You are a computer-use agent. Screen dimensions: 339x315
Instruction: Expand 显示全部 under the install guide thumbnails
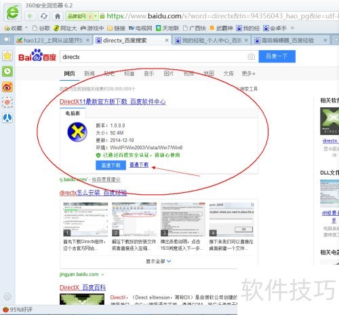[x=159, y=261]
